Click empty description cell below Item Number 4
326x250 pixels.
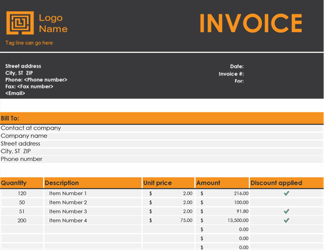coord(93,230)
